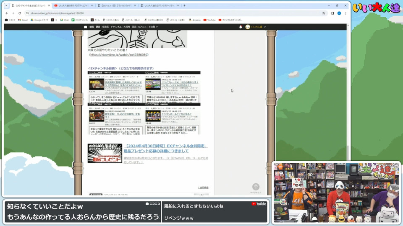Open 実況 in the niconico header

pyautogui.click(x=134, y=27)
